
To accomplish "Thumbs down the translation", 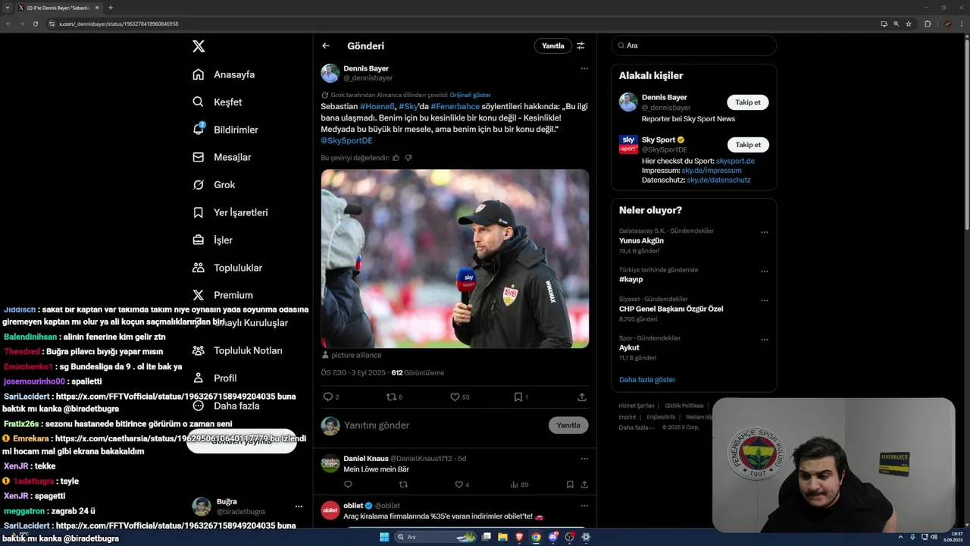I will (x=408, y=158).
